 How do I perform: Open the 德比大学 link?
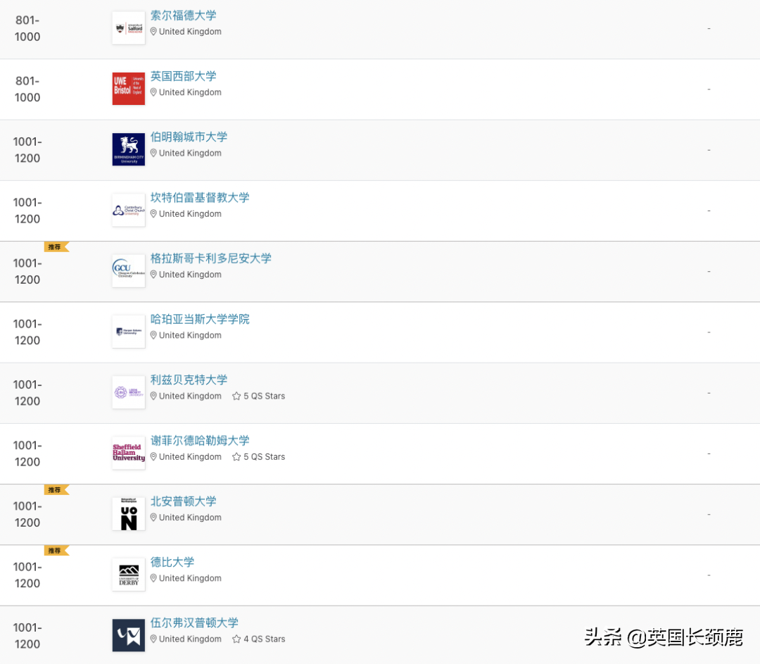pyautogui.click(x=172, y=562)
